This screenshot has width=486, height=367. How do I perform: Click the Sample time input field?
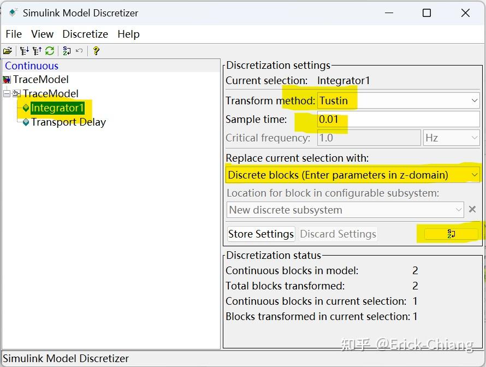(x=398, y=120)
